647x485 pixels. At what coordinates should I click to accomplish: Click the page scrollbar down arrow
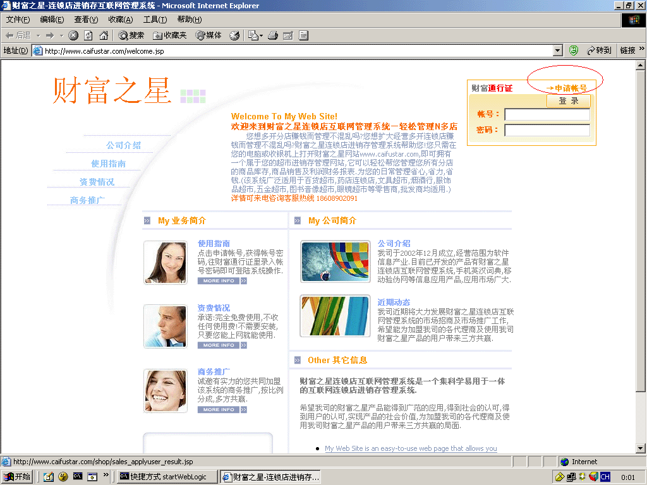pos(640,448)
